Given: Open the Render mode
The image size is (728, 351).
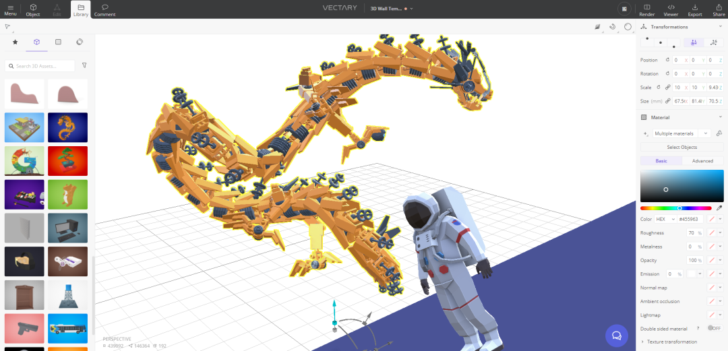Looking at the screenshot, I should [646, 9].
